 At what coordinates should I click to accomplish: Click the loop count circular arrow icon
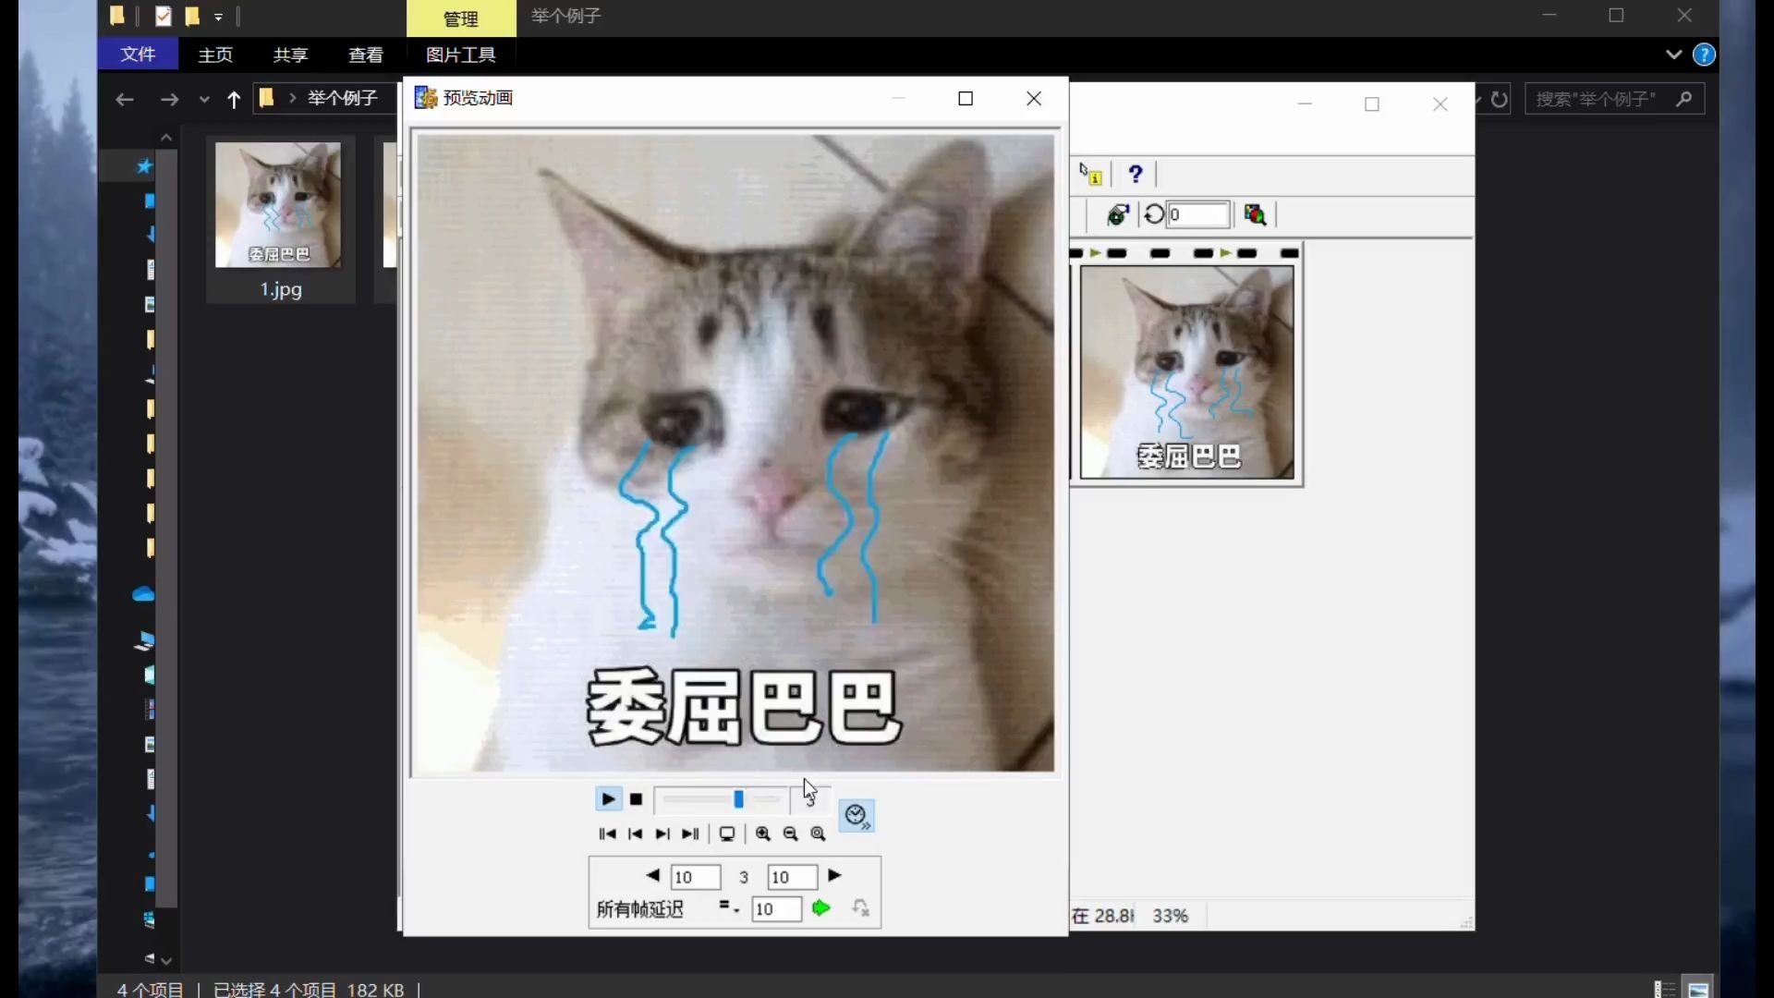(1154, 215)
